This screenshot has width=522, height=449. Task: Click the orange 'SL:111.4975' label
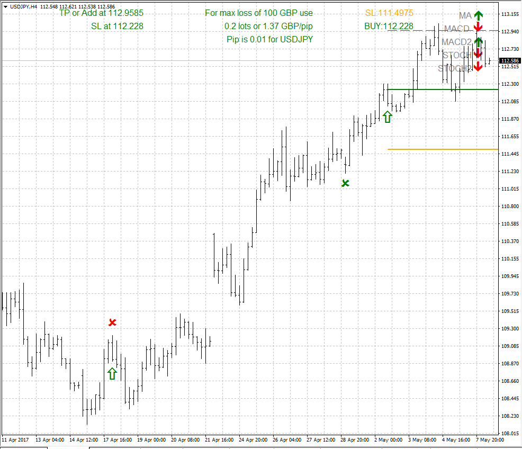pyautogui.click(x=389, y=13)
